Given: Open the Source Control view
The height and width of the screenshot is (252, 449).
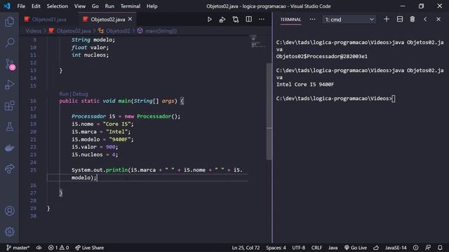Looking at the screenshot, I should pyautogui.click(x=10, y=64).
